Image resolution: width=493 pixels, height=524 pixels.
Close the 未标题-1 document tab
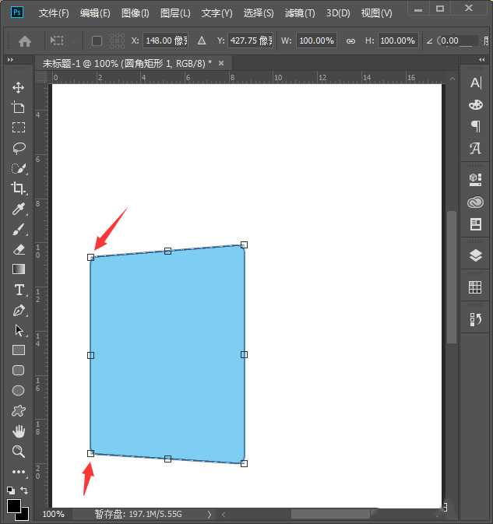coord(221,63)
